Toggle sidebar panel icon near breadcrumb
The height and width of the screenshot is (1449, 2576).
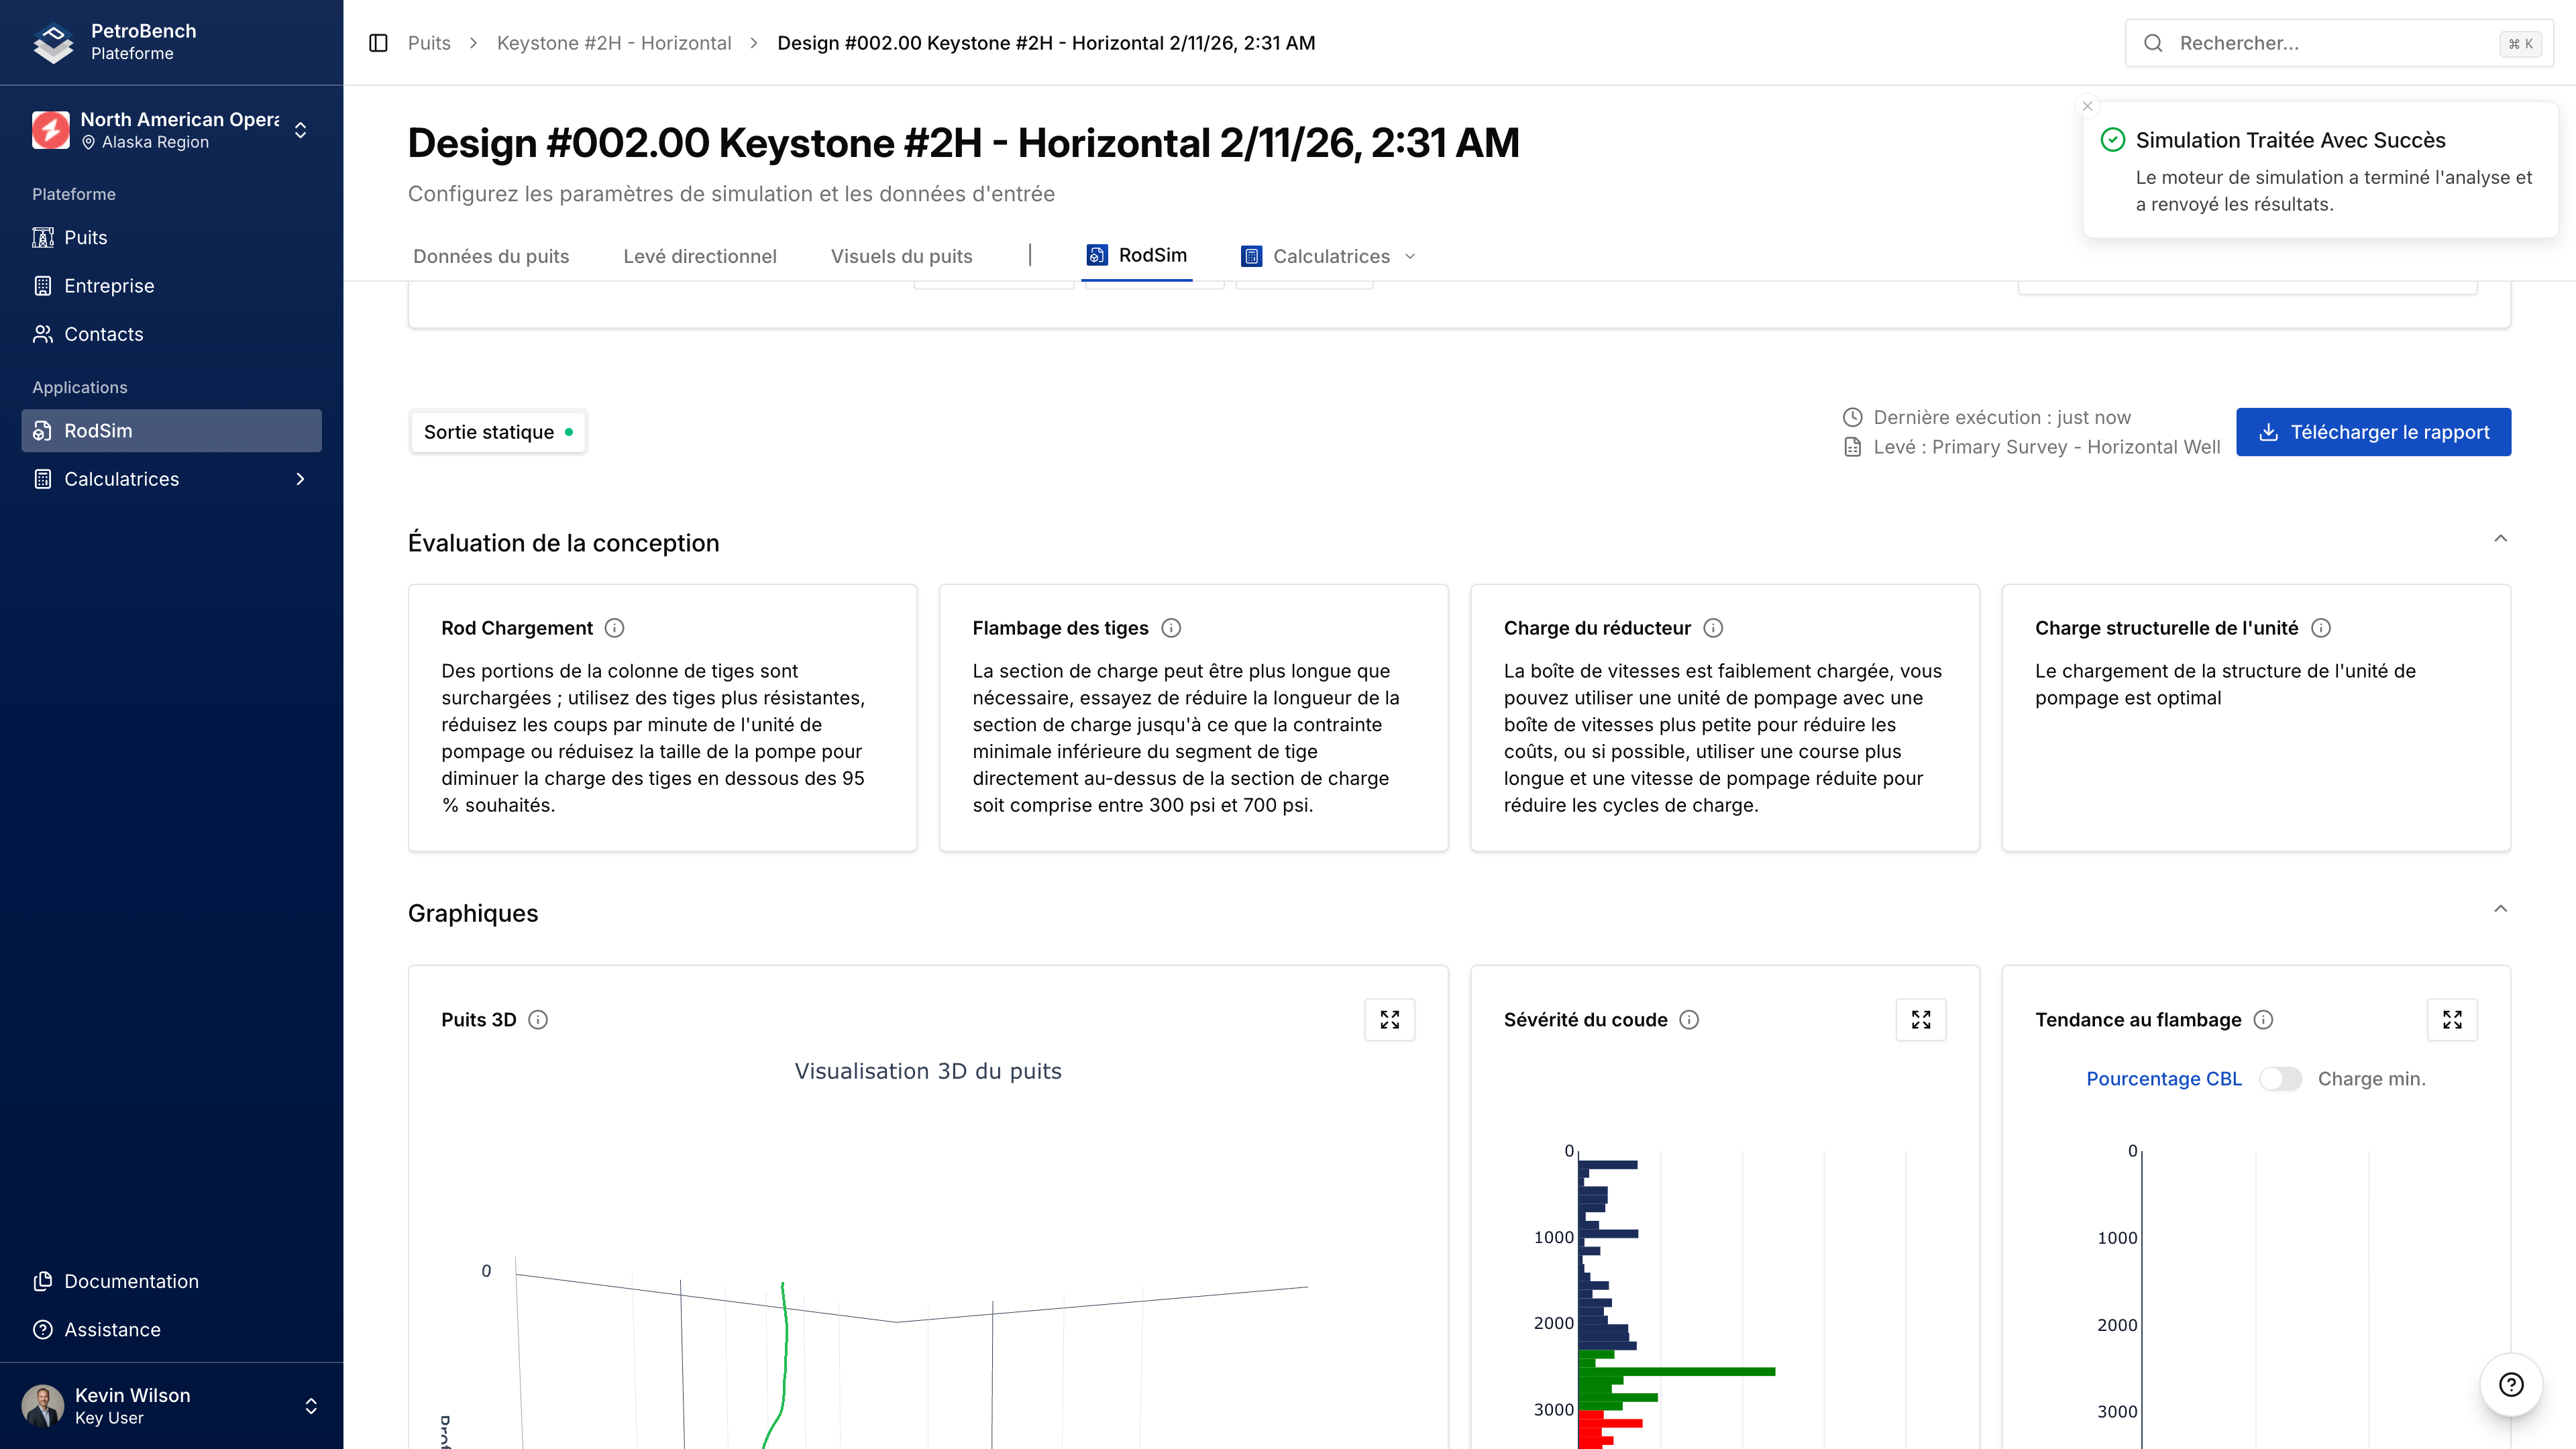pyautogui.click(x=378, y=43)
